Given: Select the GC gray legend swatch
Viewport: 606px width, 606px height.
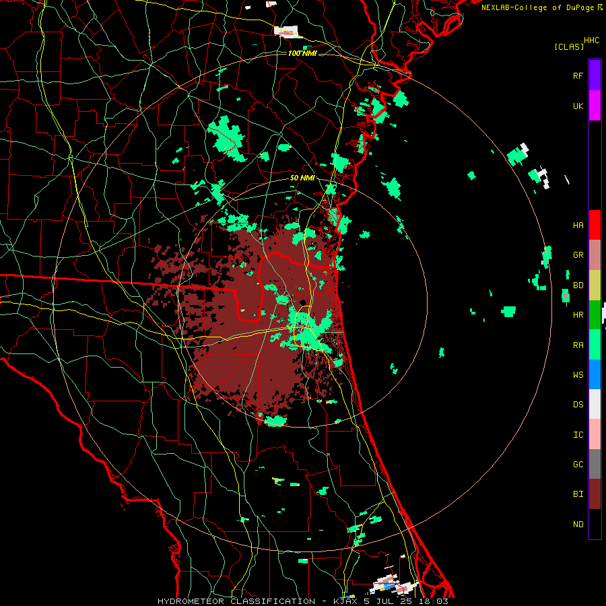Looking at the screenshot, I should 595,464.
